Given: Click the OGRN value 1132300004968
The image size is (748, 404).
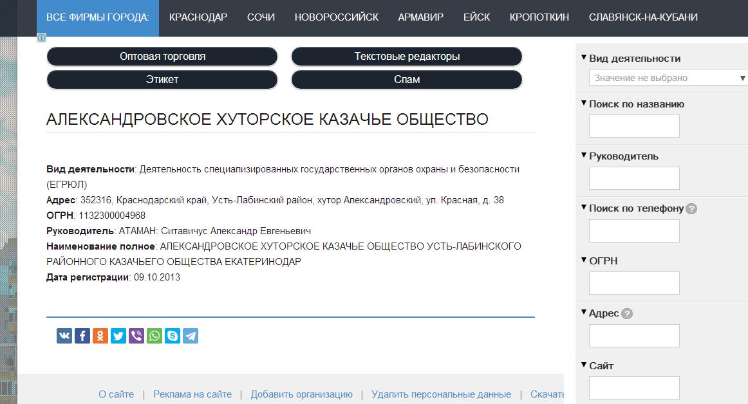Looking at the screenshot, I should tap(112, 216).
